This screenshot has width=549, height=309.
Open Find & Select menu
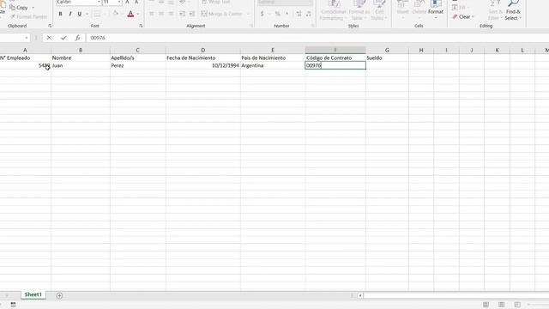click(513, 10)
